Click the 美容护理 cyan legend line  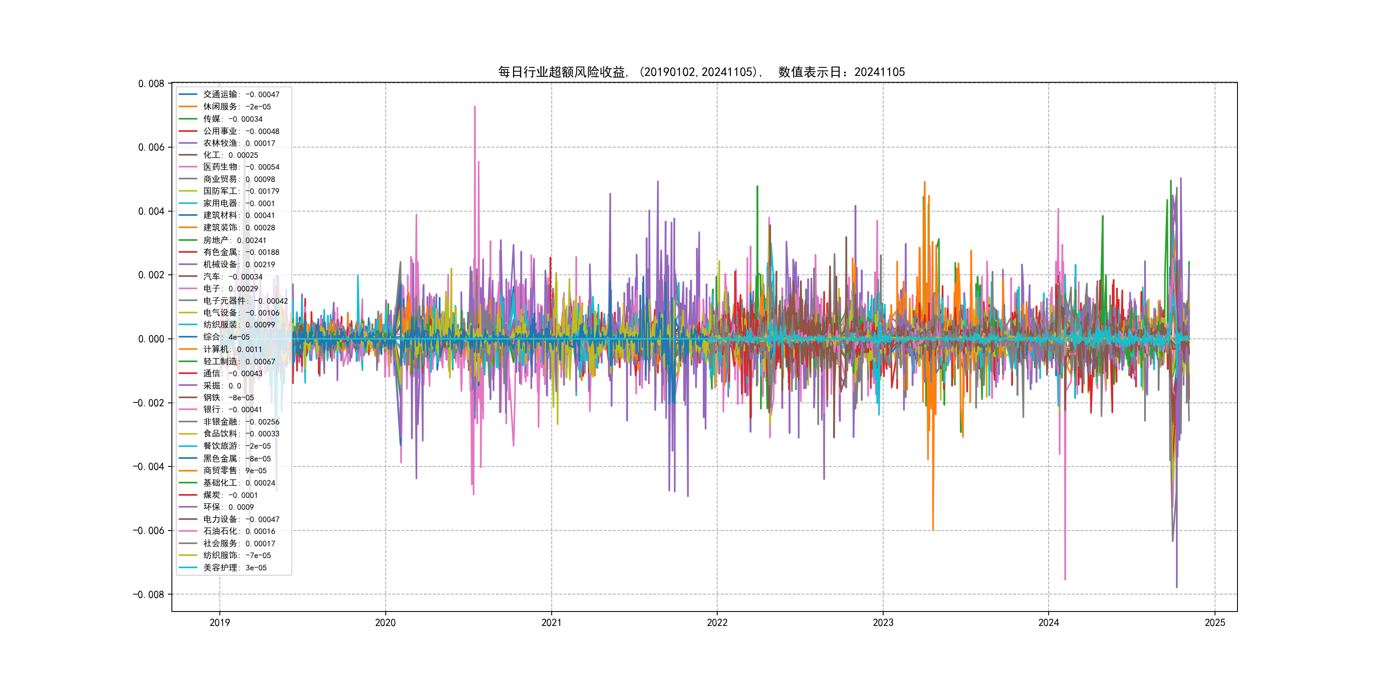coord(188,567)
